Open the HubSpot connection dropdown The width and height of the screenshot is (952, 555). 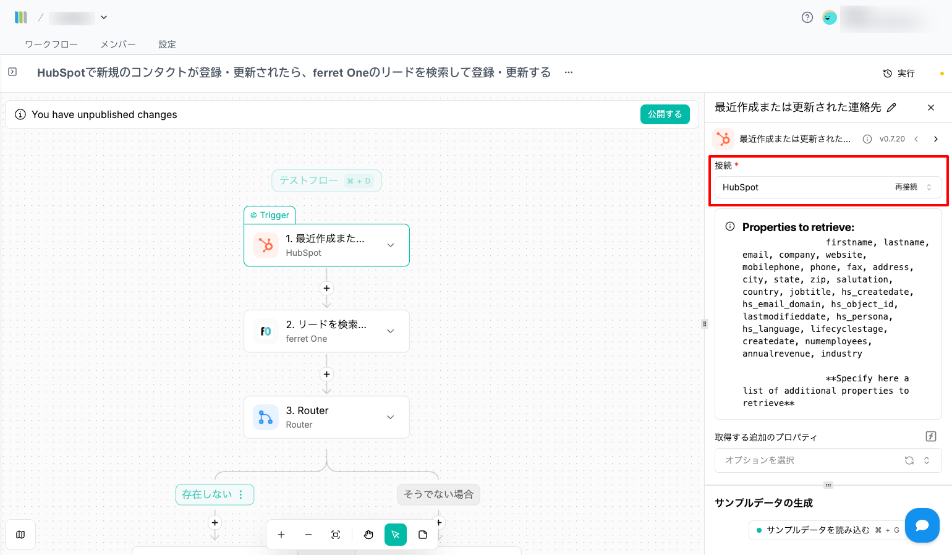(x=929, y=187)
